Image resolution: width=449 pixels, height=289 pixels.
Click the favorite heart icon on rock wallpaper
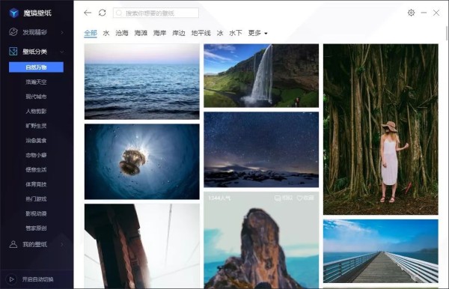[299, 198]
